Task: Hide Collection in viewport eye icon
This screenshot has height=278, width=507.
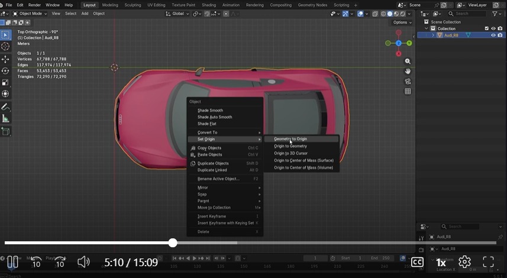Action: (x=493, y=28)
